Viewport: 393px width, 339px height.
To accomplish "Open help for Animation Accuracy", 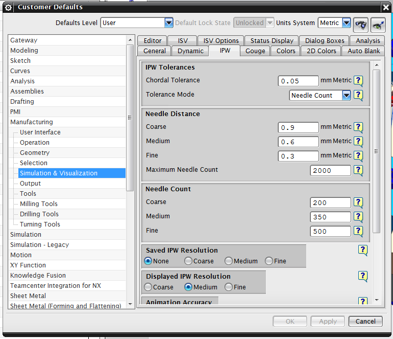I will click(x=363, y=301).
